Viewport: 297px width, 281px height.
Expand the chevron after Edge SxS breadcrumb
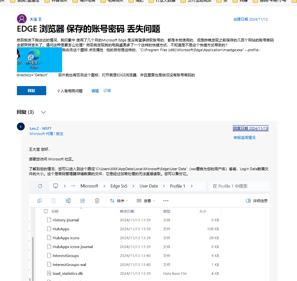click(133, 186)
